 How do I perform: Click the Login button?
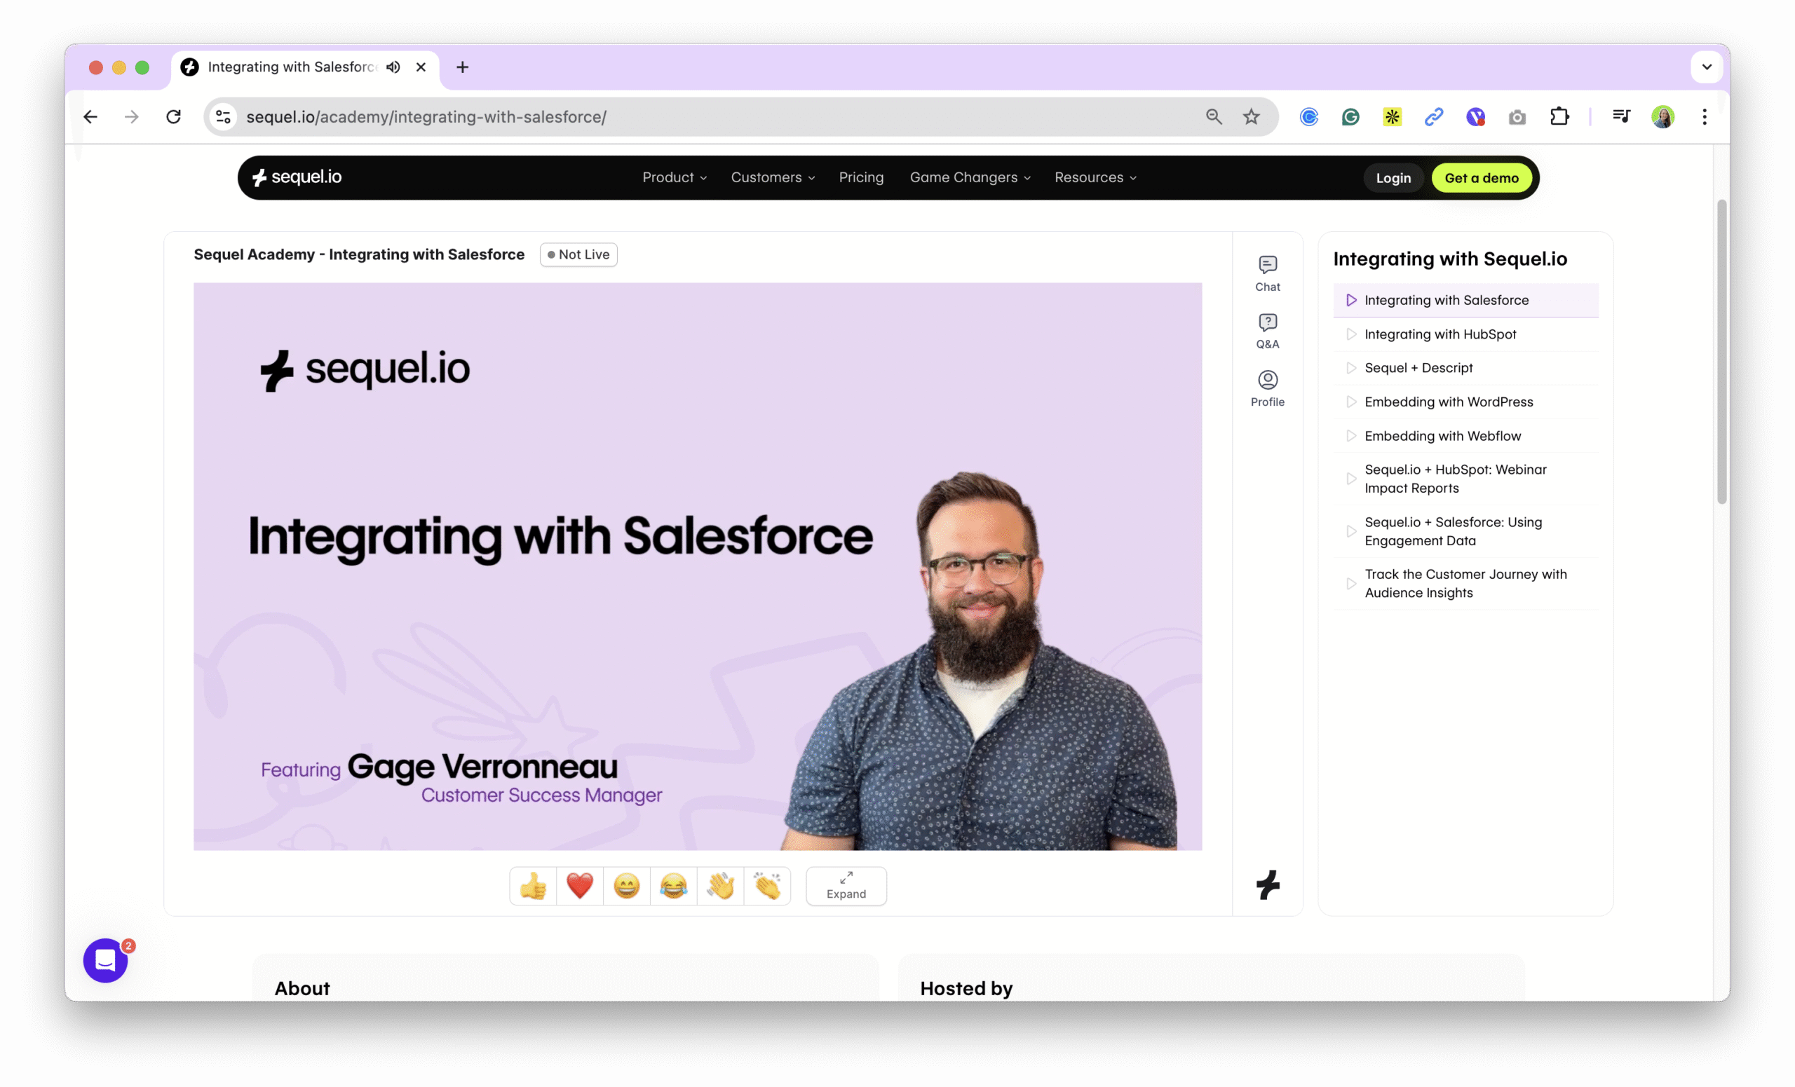tap(1393, 177)
